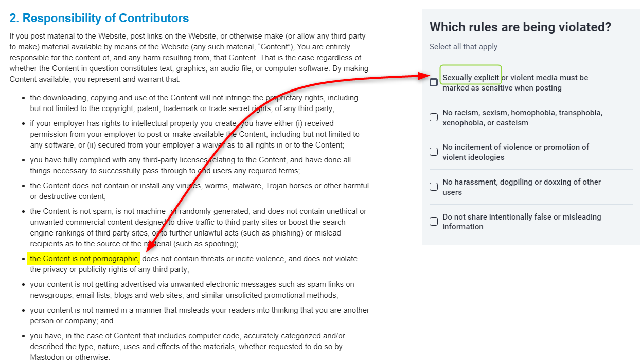Screen dimensions: 641x362
Task: Click the bullet about viruses, worms, malware
Action: [199, 191]
